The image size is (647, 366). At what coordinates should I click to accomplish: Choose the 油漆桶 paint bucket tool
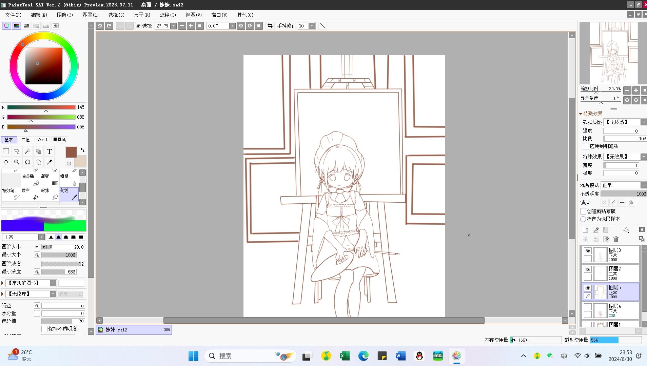31,180
